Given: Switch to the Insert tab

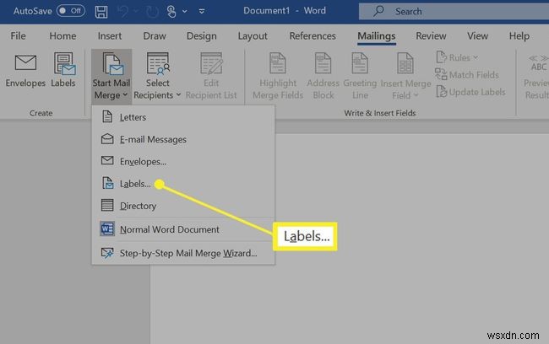Looking at the screenshot, I should [x=110, y=36].
